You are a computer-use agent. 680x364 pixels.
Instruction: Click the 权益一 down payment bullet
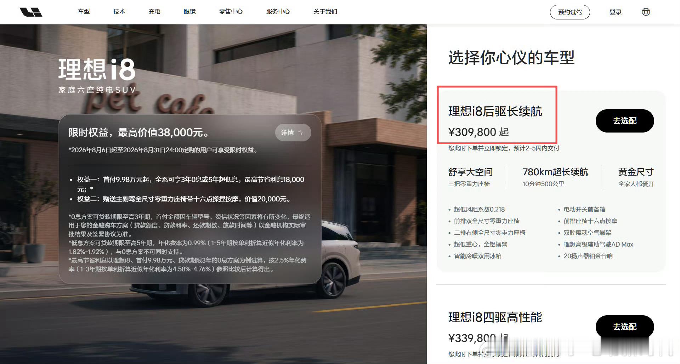(191, 184)
